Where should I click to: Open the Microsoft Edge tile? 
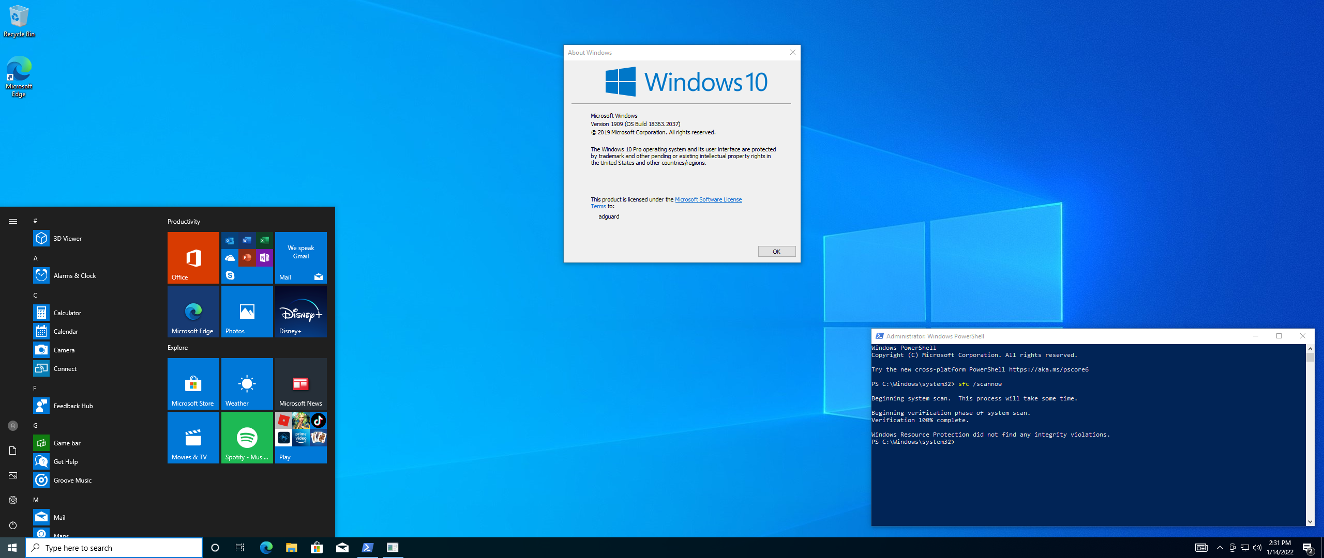pyautogui.click(x=193, y=312)
